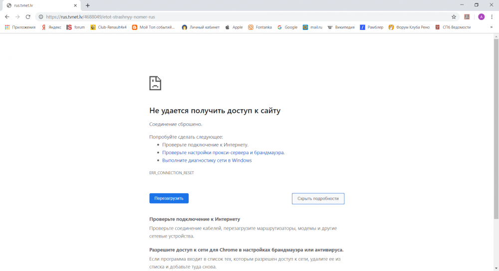Image resolution: width=499 pixels, height=271 pixels.
Task: Open the Windows network diagnostics link
Action: (x=207, y=161)
